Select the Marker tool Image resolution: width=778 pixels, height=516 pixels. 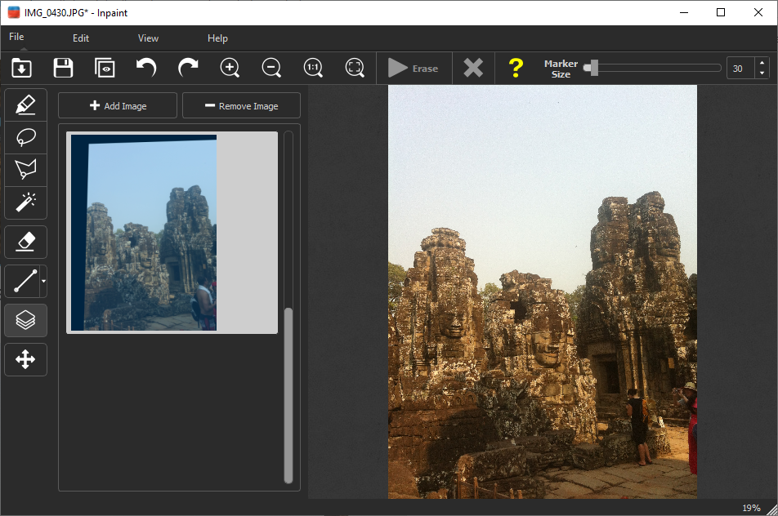[26, 105]
